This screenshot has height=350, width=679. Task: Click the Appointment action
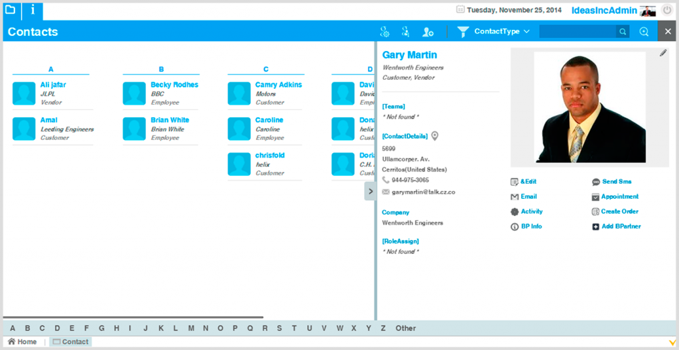coord(615,197)
